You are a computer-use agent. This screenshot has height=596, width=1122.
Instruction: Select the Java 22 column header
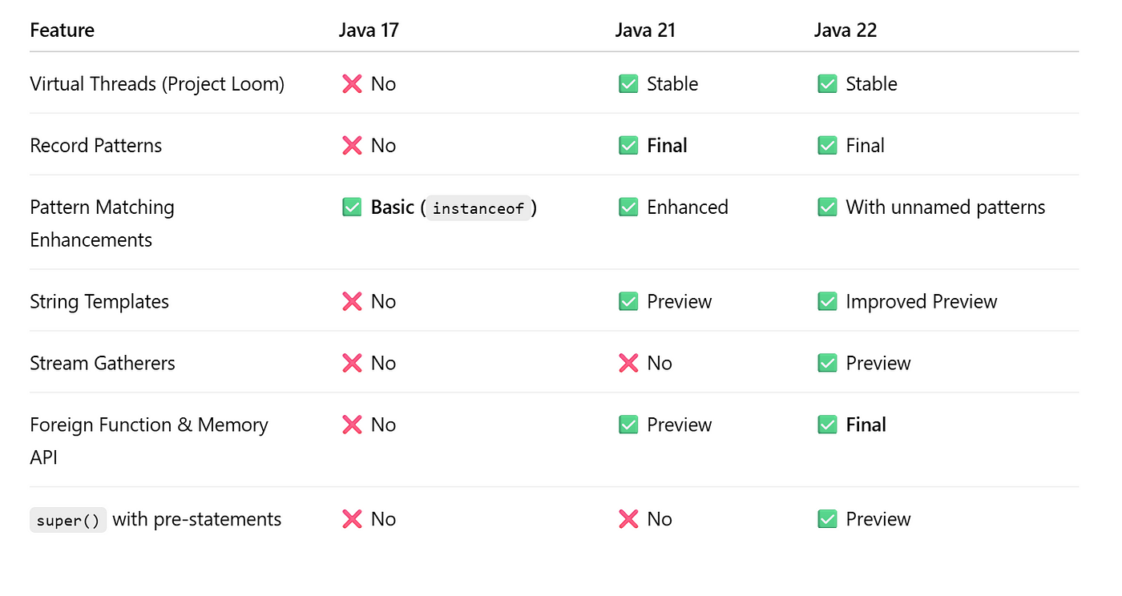tap(846, 30)
